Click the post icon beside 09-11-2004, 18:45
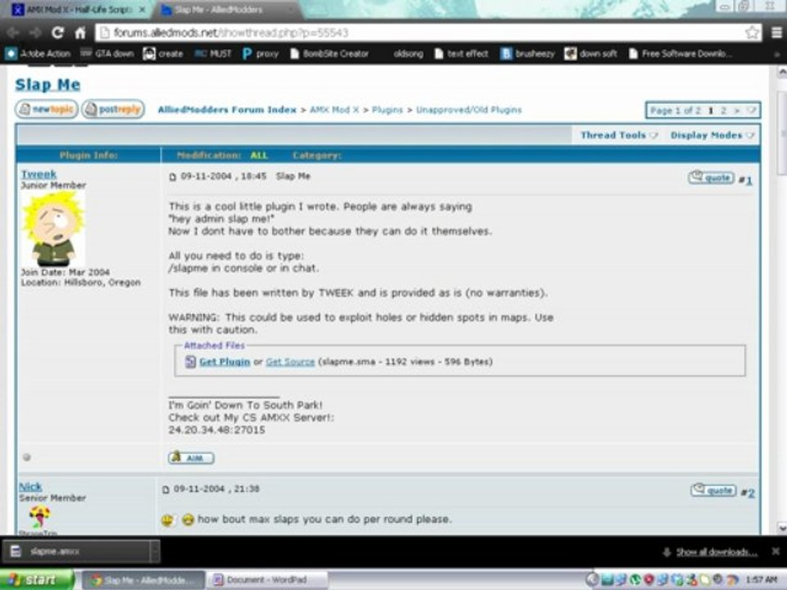Screen dimensions: 787x590 [173, 177]
